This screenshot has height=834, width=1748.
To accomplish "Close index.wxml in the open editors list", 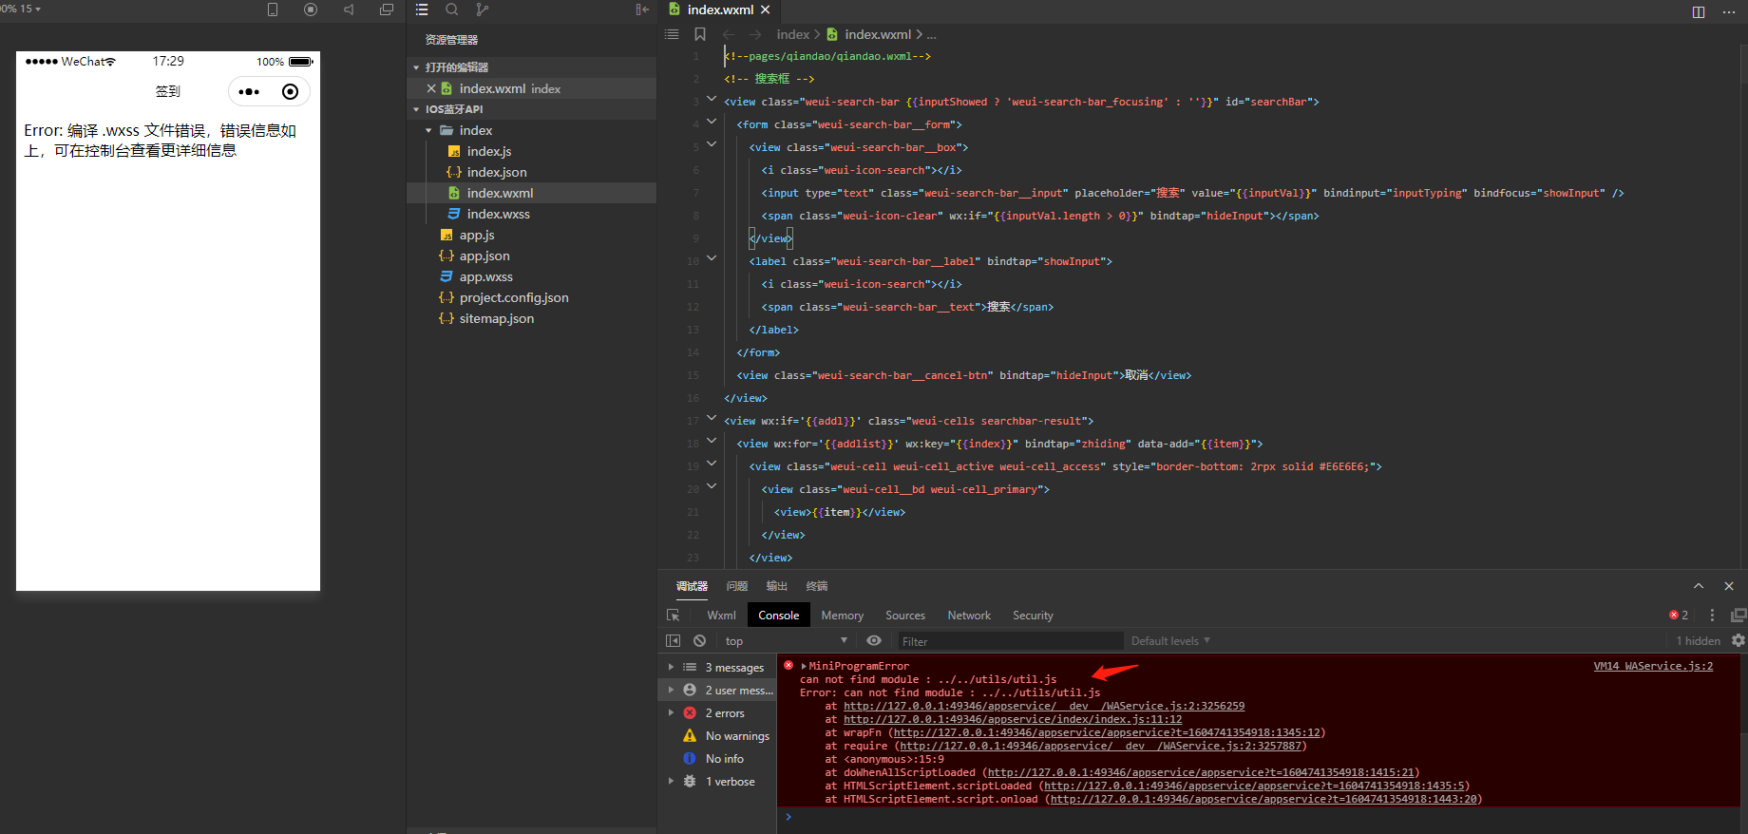I will point(431,88).
